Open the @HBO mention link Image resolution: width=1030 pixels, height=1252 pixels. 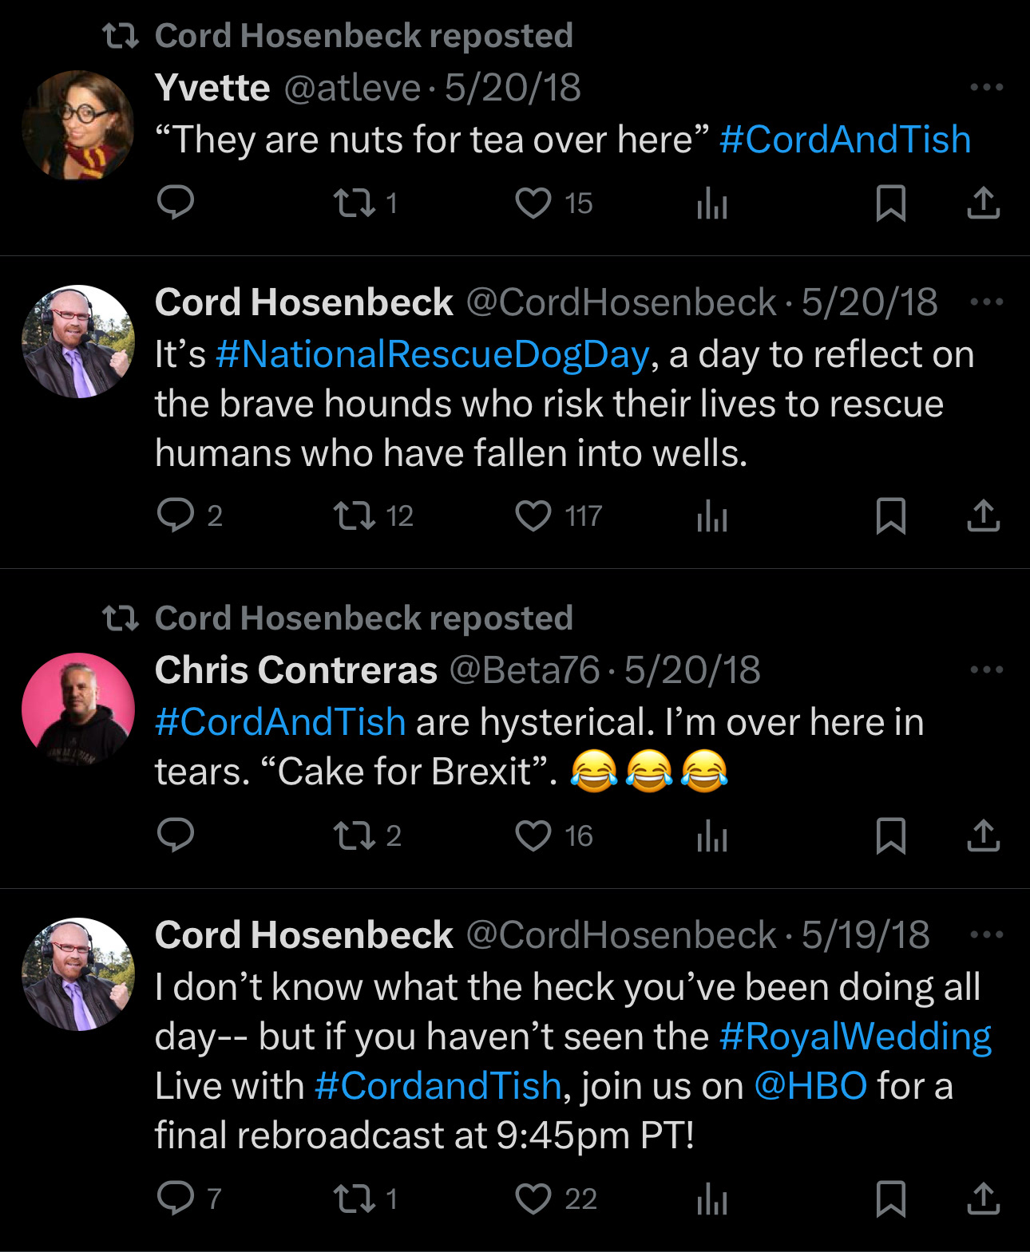810,1086
